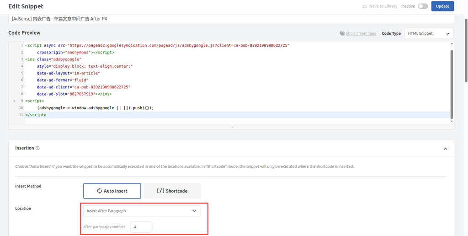Click the data-ad-client code line
468x236 pixels.
(84, 87)
